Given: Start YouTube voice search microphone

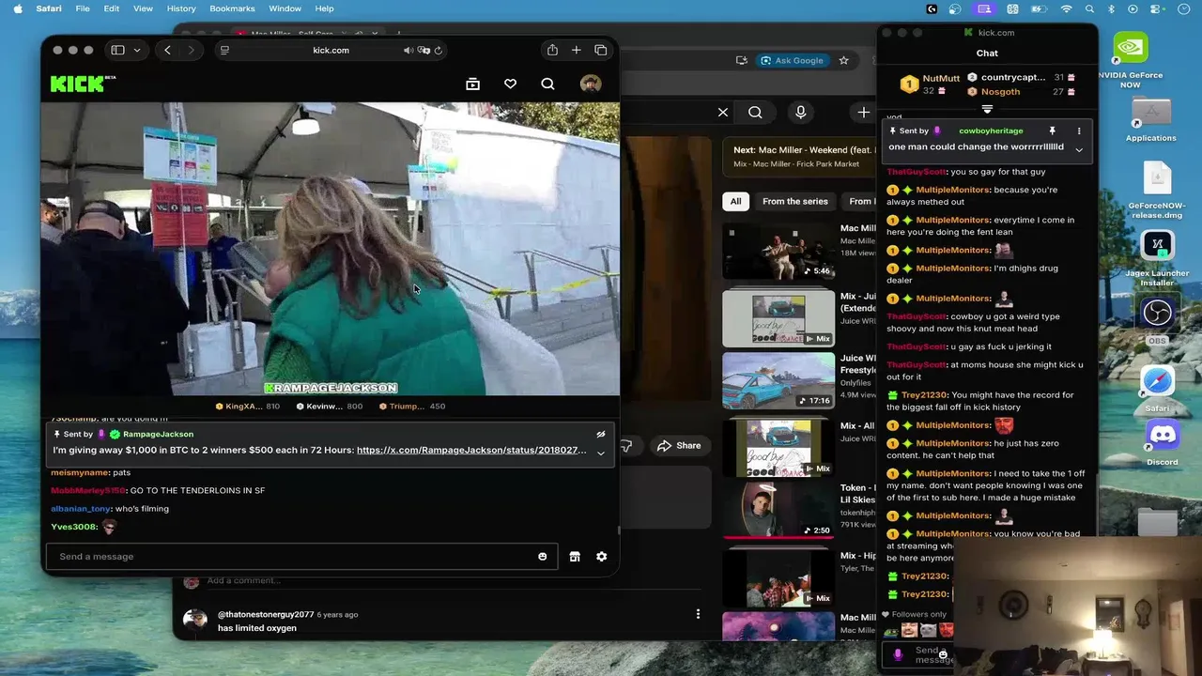Looking at the screenshot, I should [x=800, y=113].
